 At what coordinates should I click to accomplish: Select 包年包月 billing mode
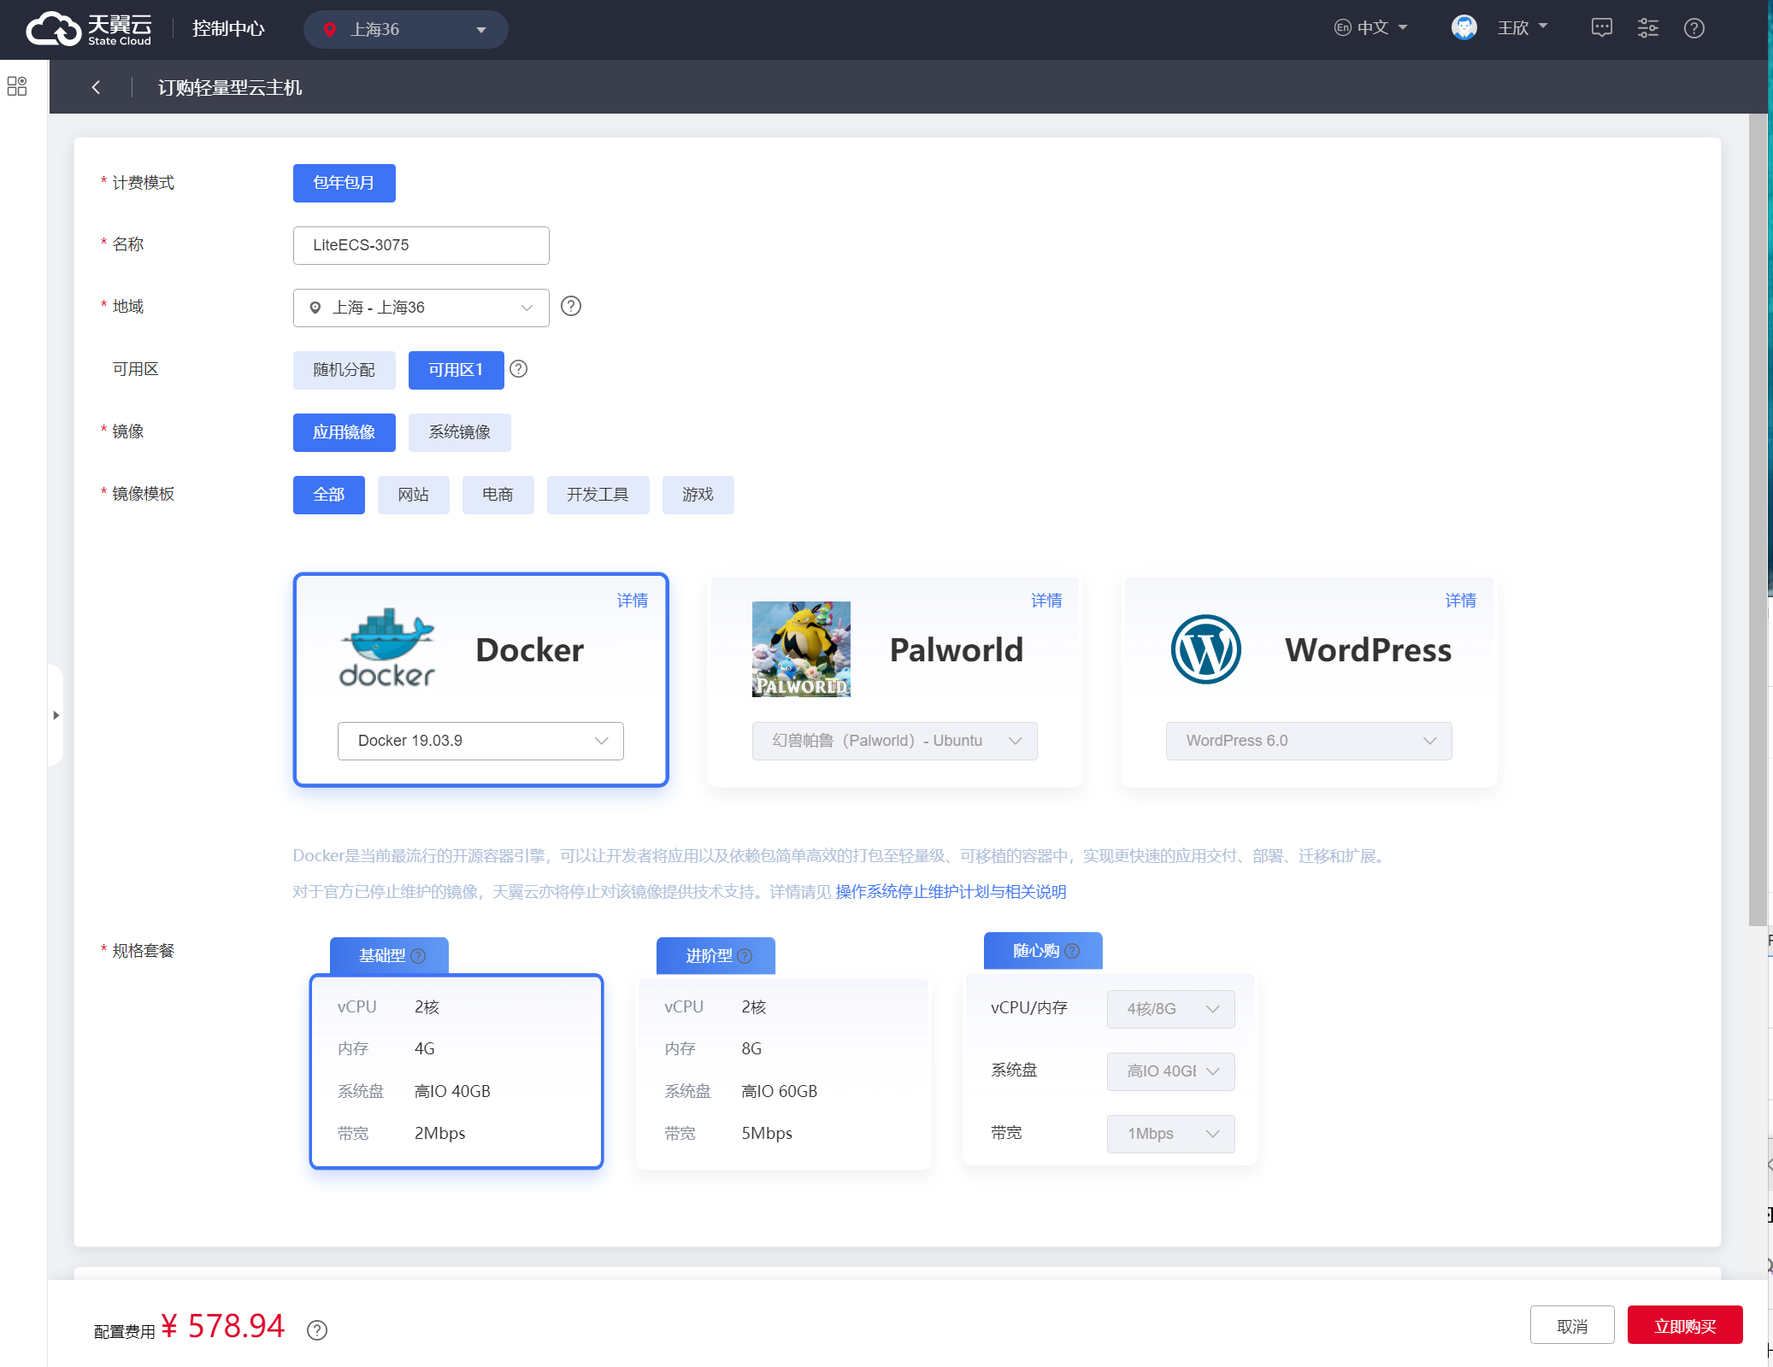[x=345, y=183]
